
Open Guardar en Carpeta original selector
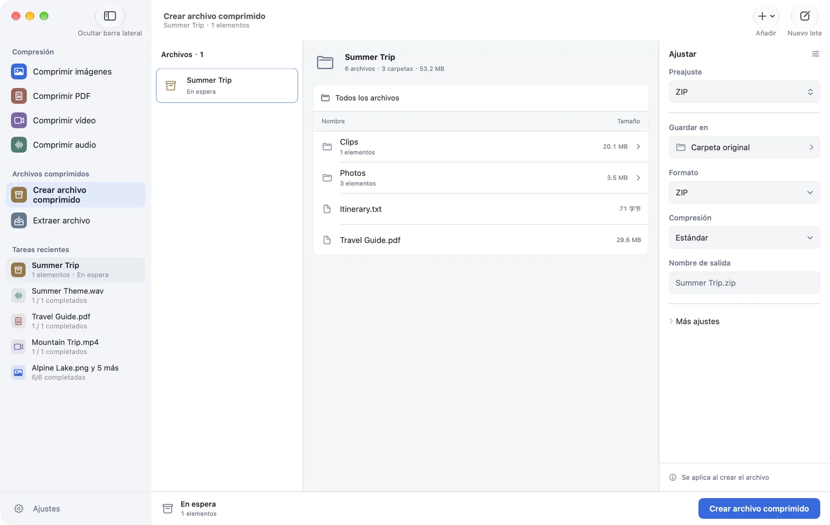pos(744,147)
